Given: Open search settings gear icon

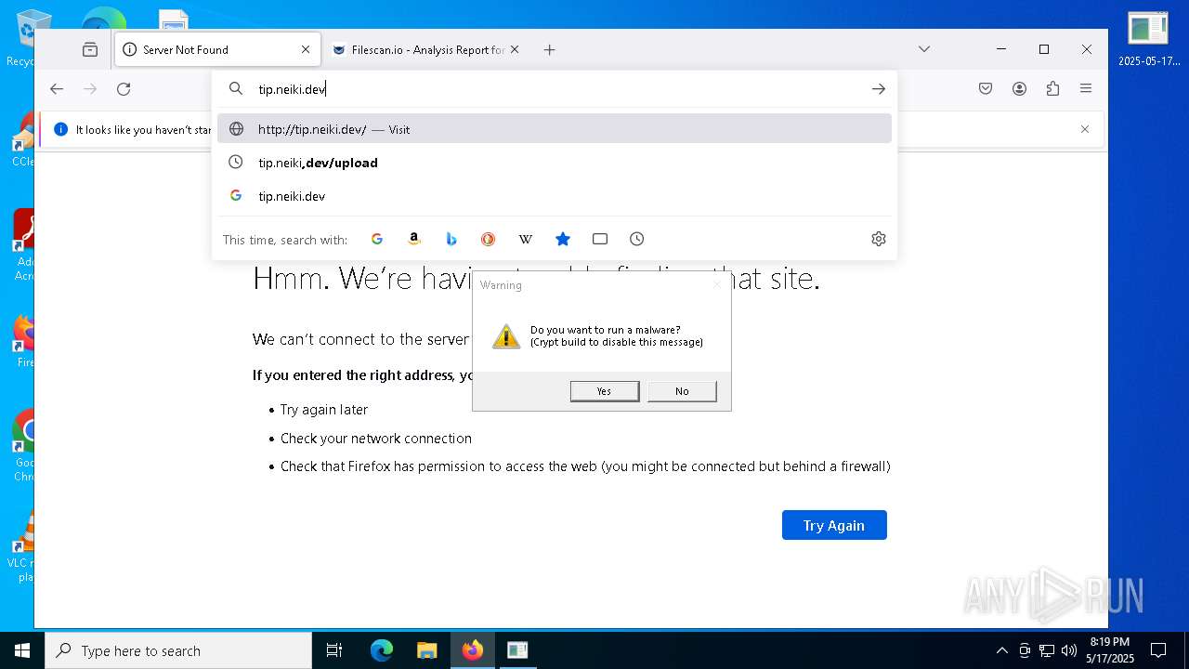Looking at the screenshot, I should [879, 240].
